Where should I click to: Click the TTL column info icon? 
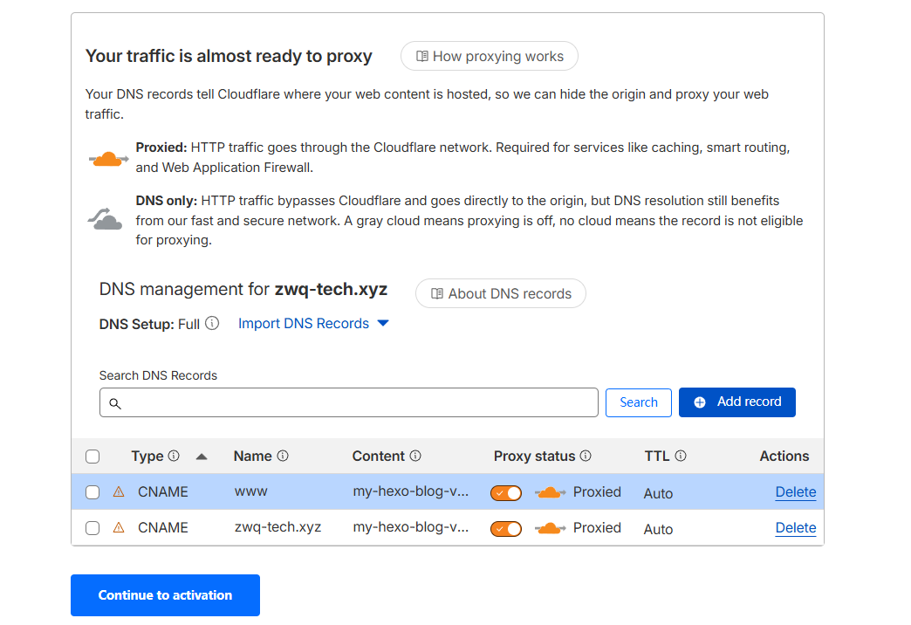tap(681, 456)
